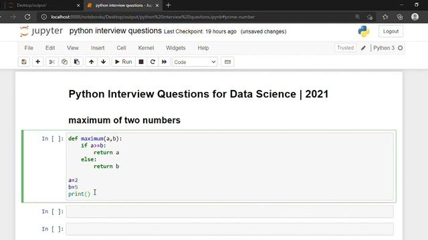The image size is (428, 240).
Task: Click the Python logo in the header
Action: click(364, 31)
